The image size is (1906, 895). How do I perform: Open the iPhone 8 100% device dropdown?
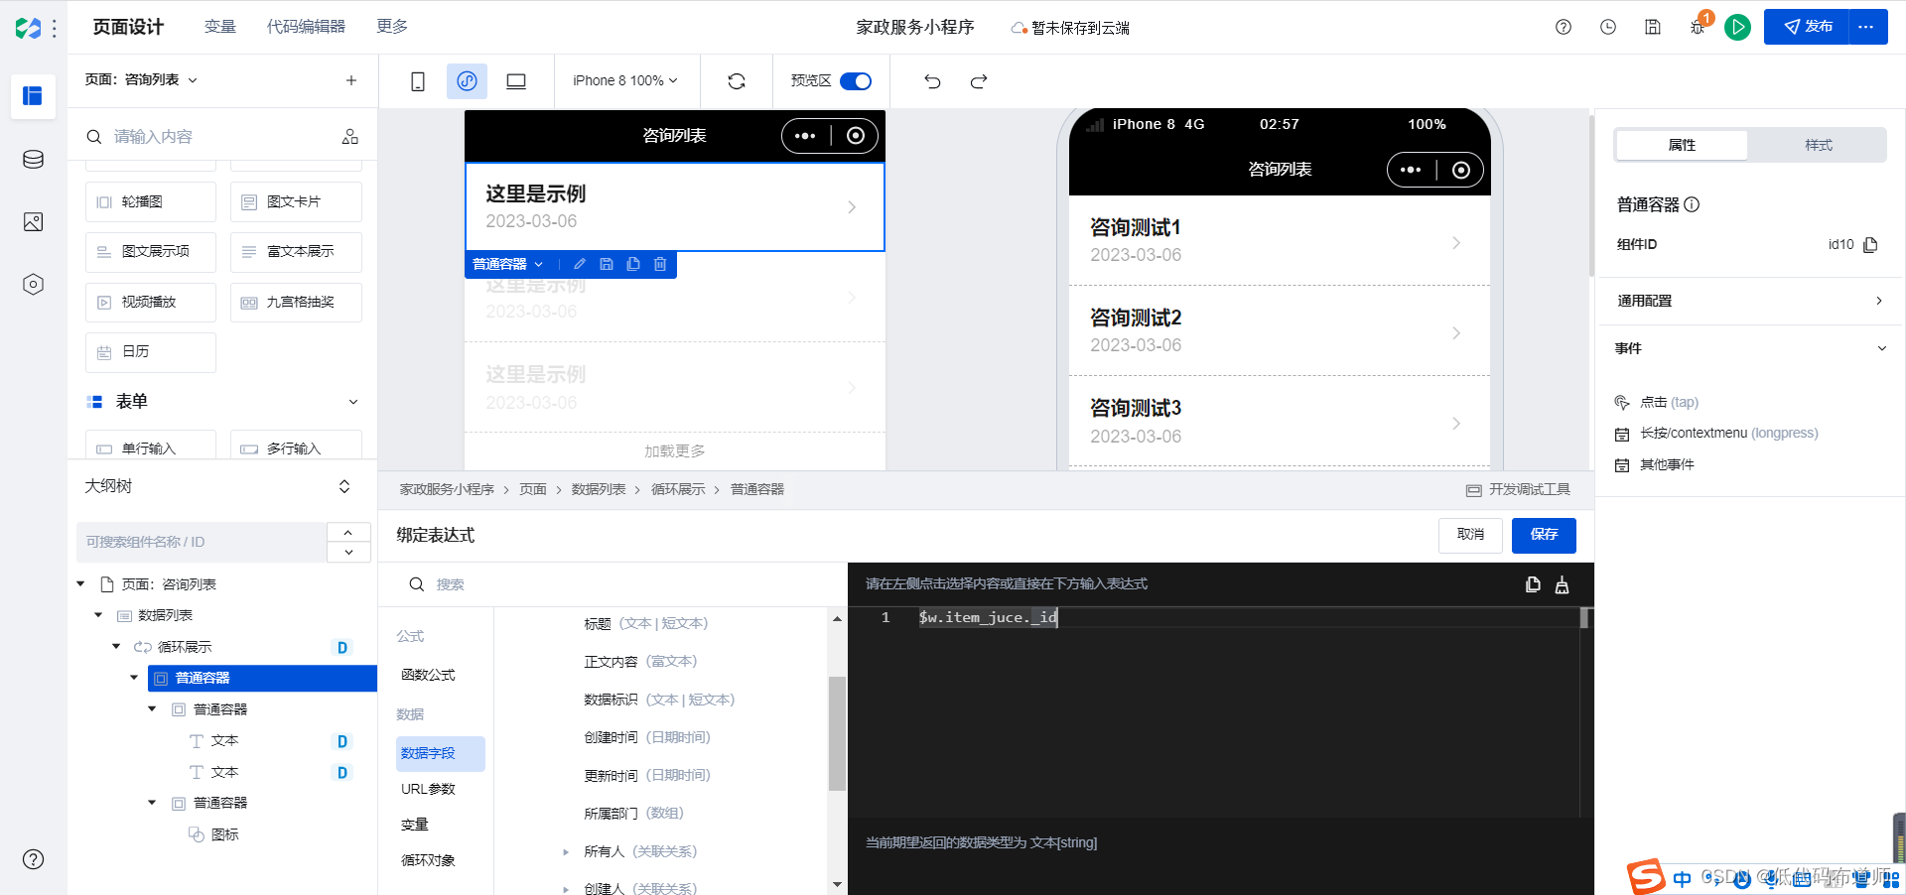tap(625, 80)
